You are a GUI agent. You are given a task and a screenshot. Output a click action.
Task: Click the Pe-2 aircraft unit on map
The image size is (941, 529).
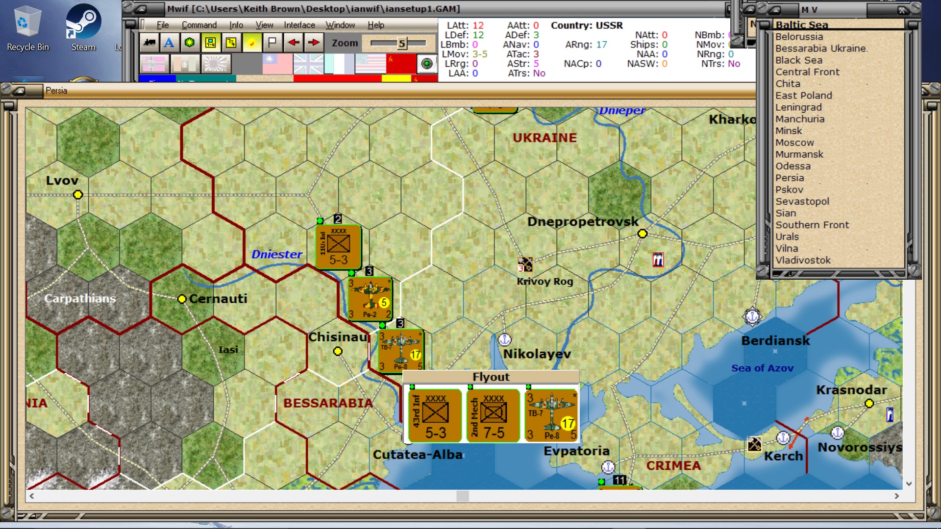(370, 299)
